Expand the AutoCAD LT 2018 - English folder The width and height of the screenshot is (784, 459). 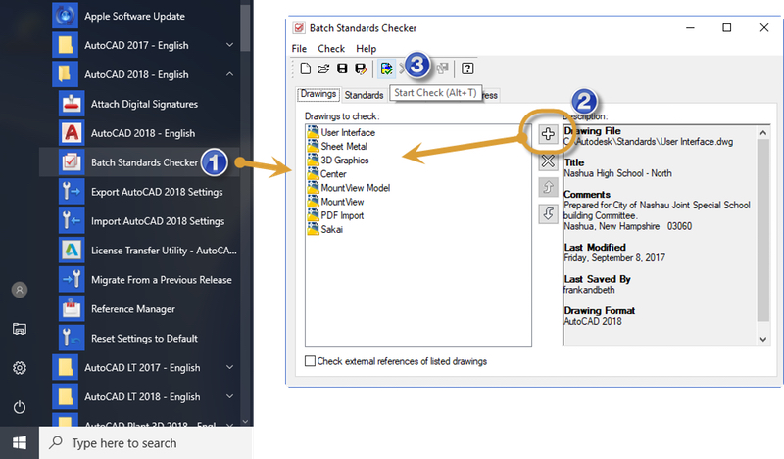(x=230, y=396)
